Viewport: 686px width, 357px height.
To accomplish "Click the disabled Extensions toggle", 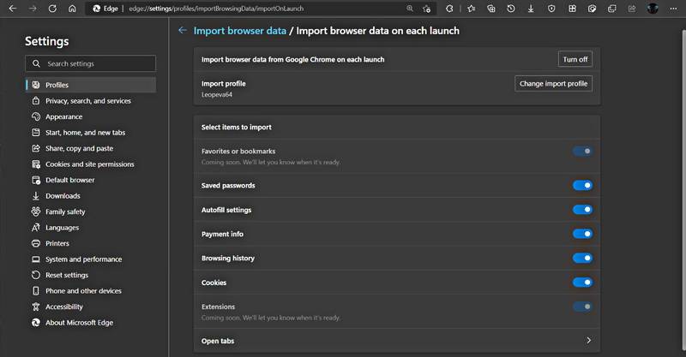I will click(x=582, y=306).
